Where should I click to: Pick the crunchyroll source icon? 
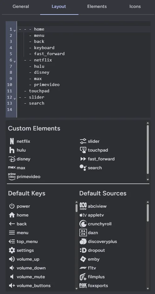[83, 224]
